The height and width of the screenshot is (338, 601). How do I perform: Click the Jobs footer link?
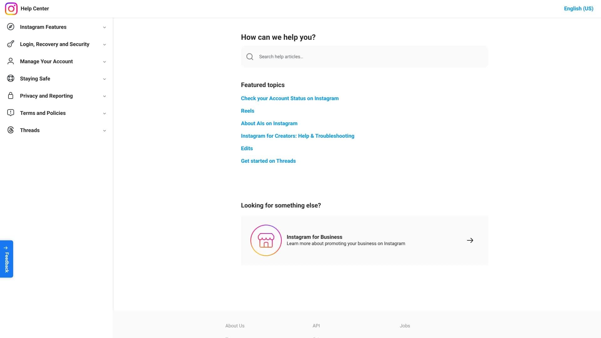coord(405,326)
